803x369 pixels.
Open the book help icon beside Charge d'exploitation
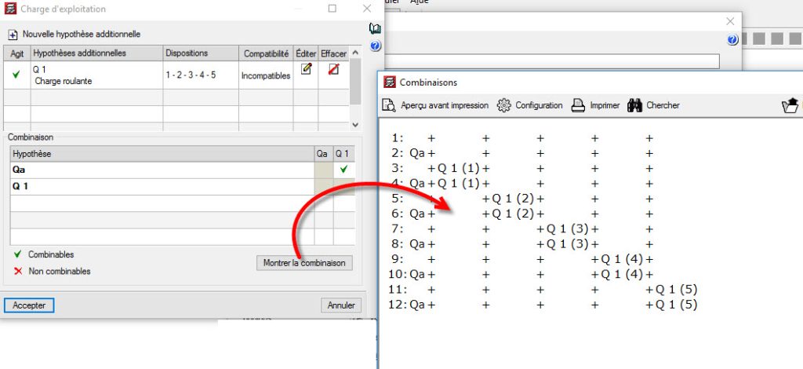[375, 28]
